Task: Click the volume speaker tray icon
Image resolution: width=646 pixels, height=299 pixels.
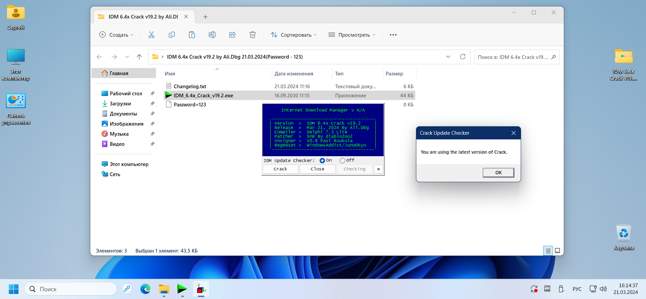Action: click(x=603, y=289)
